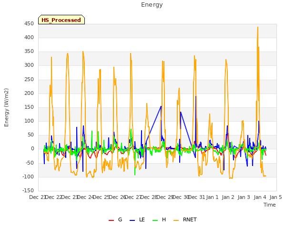Click the Energy chart title
The width and height of the screenshot is (305, 229).
152,5
